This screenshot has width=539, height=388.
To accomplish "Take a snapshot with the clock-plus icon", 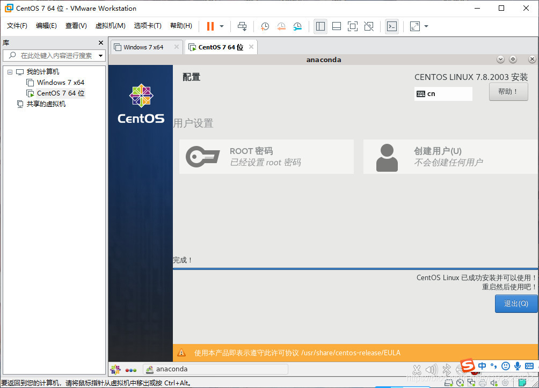I will pos(265,26).
